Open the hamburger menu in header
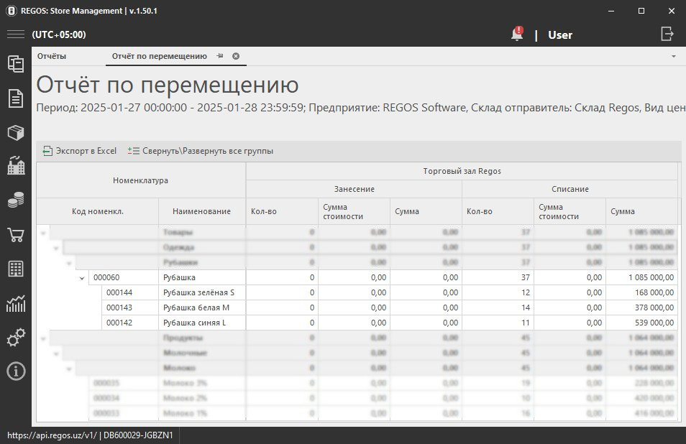This screenshot has width=686, height=444. pos(16,34)
